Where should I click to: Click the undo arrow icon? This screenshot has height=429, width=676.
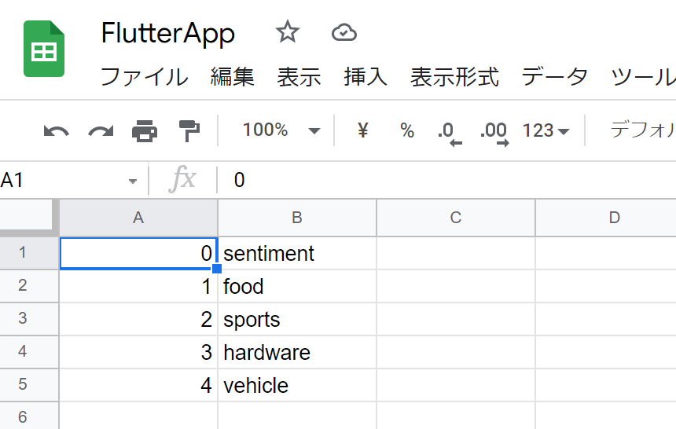coord(56,130)
